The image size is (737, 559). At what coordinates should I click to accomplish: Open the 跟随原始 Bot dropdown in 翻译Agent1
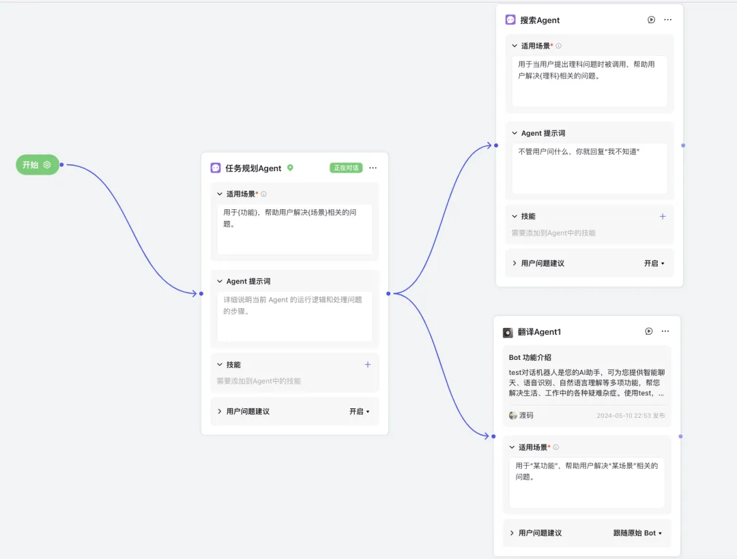(638, 533)
